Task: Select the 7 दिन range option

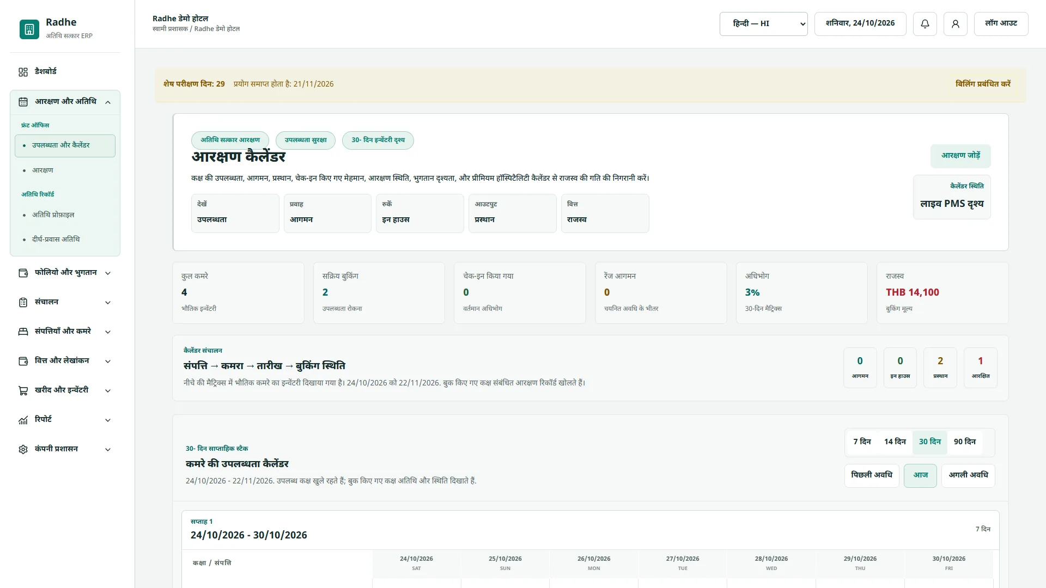Action: click(x=862, y=442)
